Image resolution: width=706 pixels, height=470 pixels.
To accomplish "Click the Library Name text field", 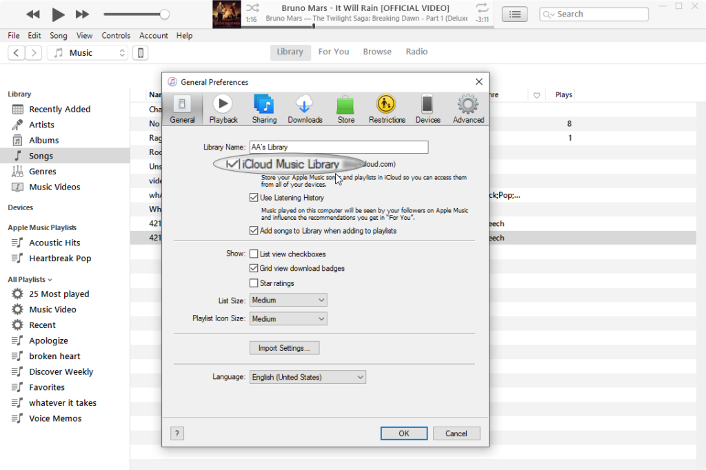I will click(339, 147).
